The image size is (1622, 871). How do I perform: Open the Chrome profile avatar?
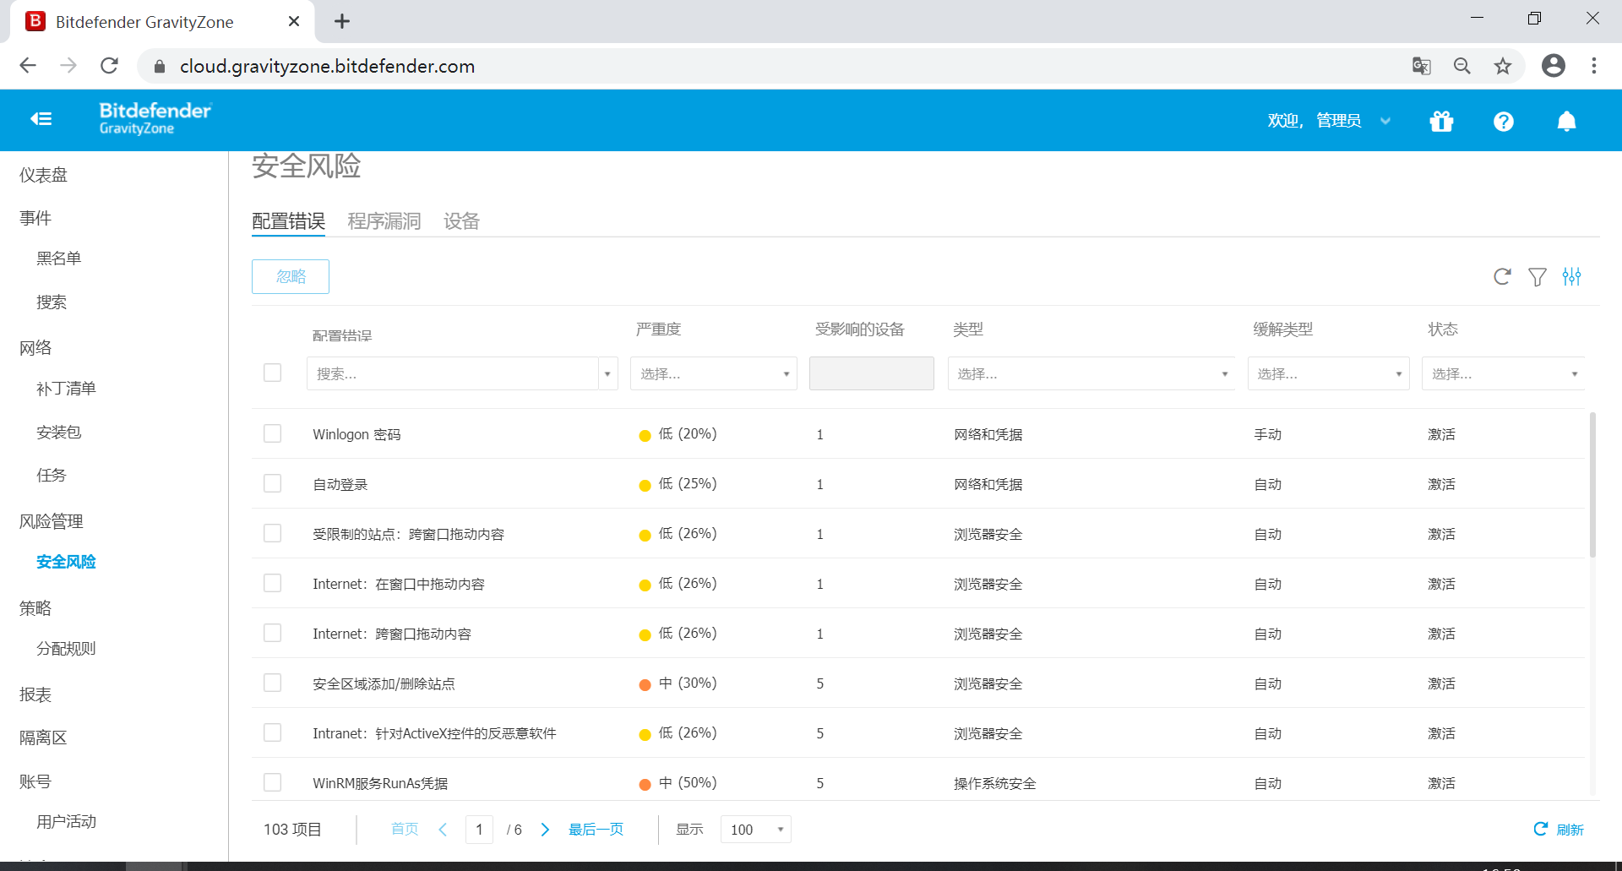pos(1554,66)
